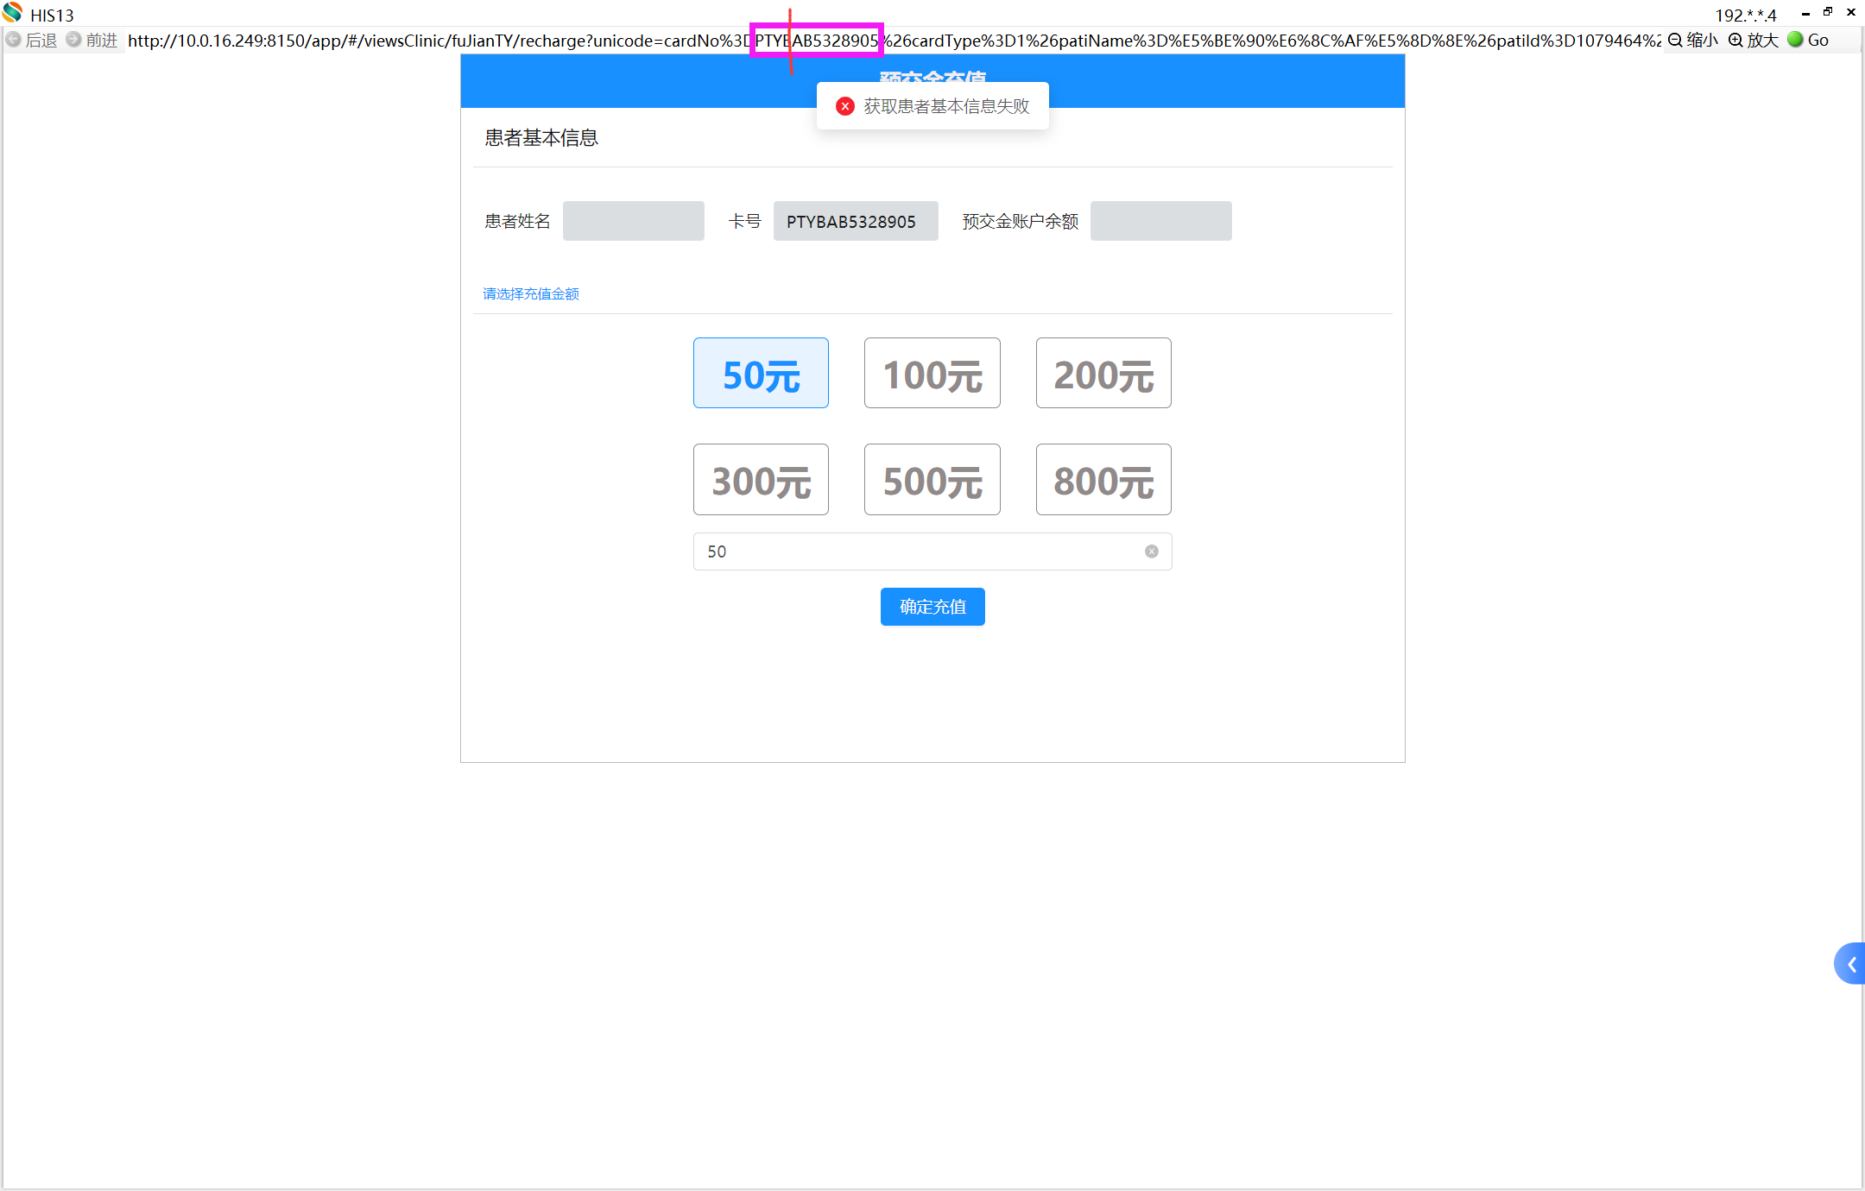Click the forward arrow icon labeled 前进
Screen dimensions: 1865x1191
tap(74, 40)
